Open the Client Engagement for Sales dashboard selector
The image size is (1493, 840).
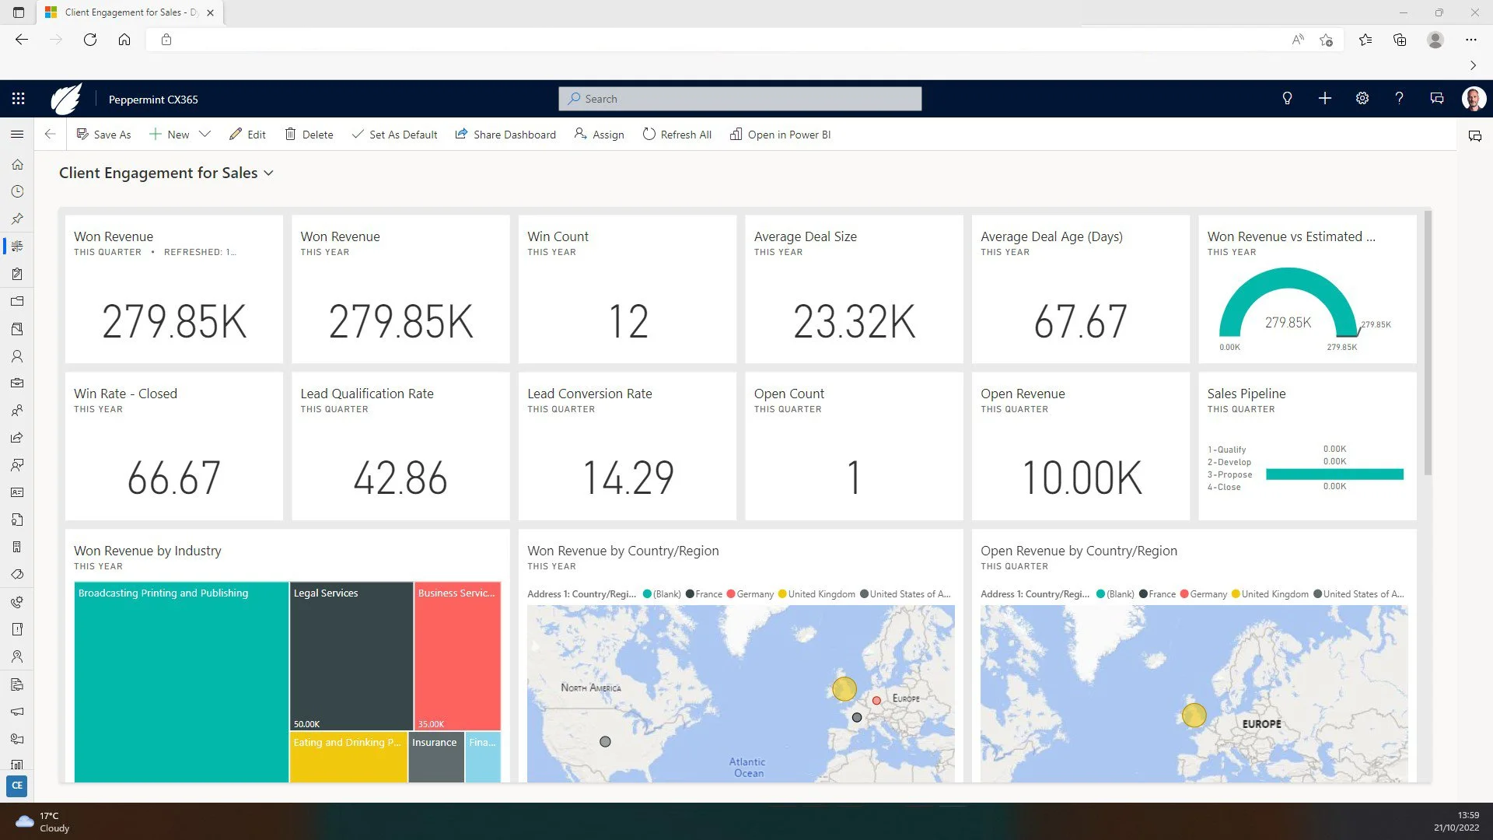[x=268, y=173]
